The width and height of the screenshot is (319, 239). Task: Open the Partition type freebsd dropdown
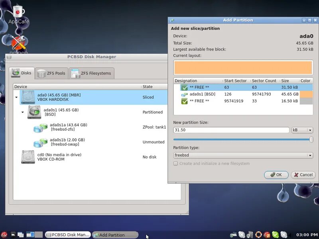(x=243, y=155)
